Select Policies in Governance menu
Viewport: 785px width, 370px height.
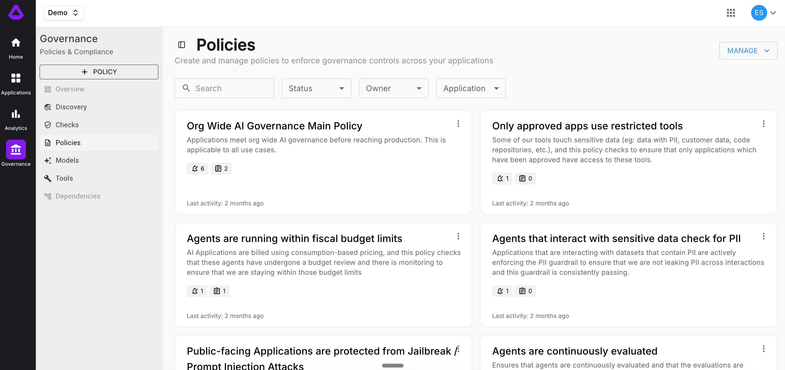tap(99, 143)
